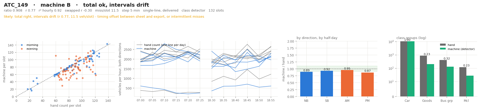
Task: Click the 'class groups (log)' heading
Action: coord(411,38)
